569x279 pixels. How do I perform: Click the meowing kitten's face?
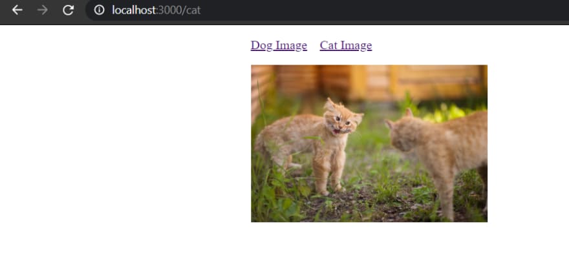[x=341, y=121]
